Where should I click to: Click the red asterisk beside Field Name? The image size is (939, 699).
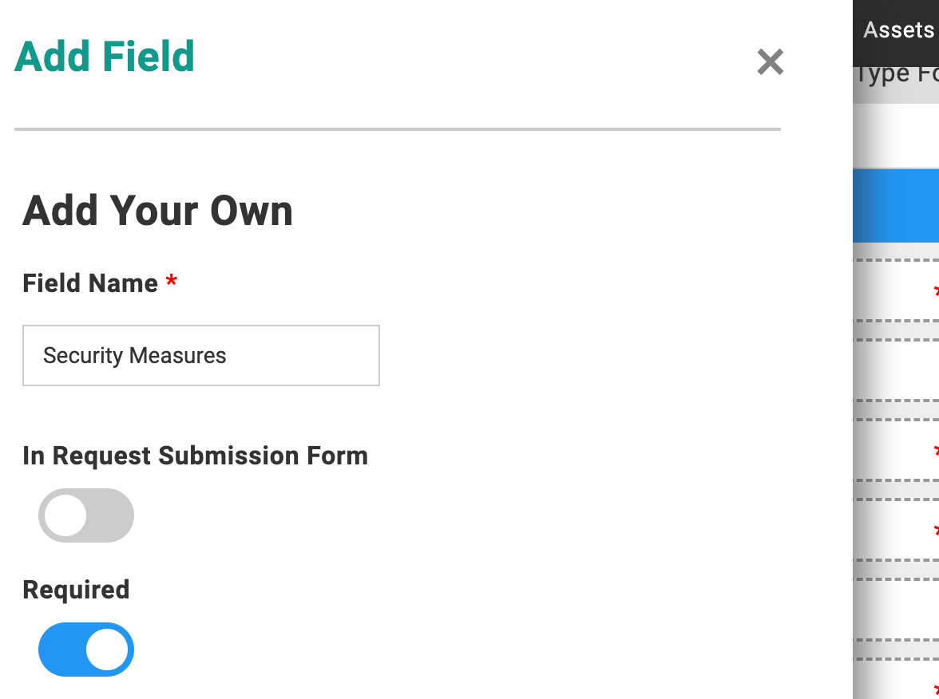(x=171, y=281)
